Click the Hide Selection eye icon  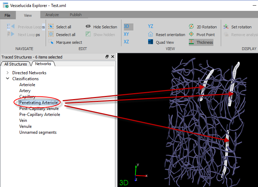[x=88, y=26]
